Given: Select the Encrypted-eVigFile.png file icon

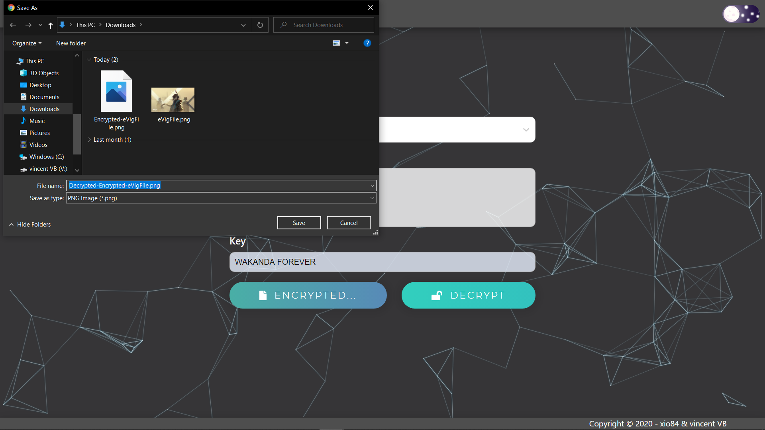Looking at the screenshot, I should [x=116, y=92].
